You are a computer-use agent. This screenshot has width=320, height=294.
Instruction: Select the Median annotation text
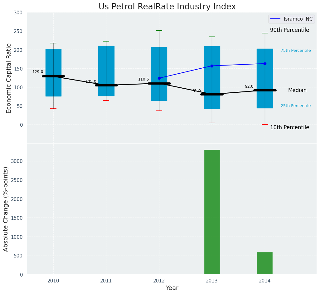click(x=297, y=90)
